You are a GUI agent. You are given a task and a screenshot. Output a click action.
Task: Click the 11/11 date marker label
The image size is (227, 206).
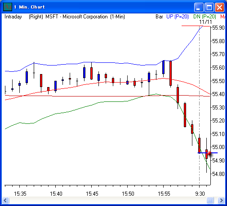[x=205, y=22]
